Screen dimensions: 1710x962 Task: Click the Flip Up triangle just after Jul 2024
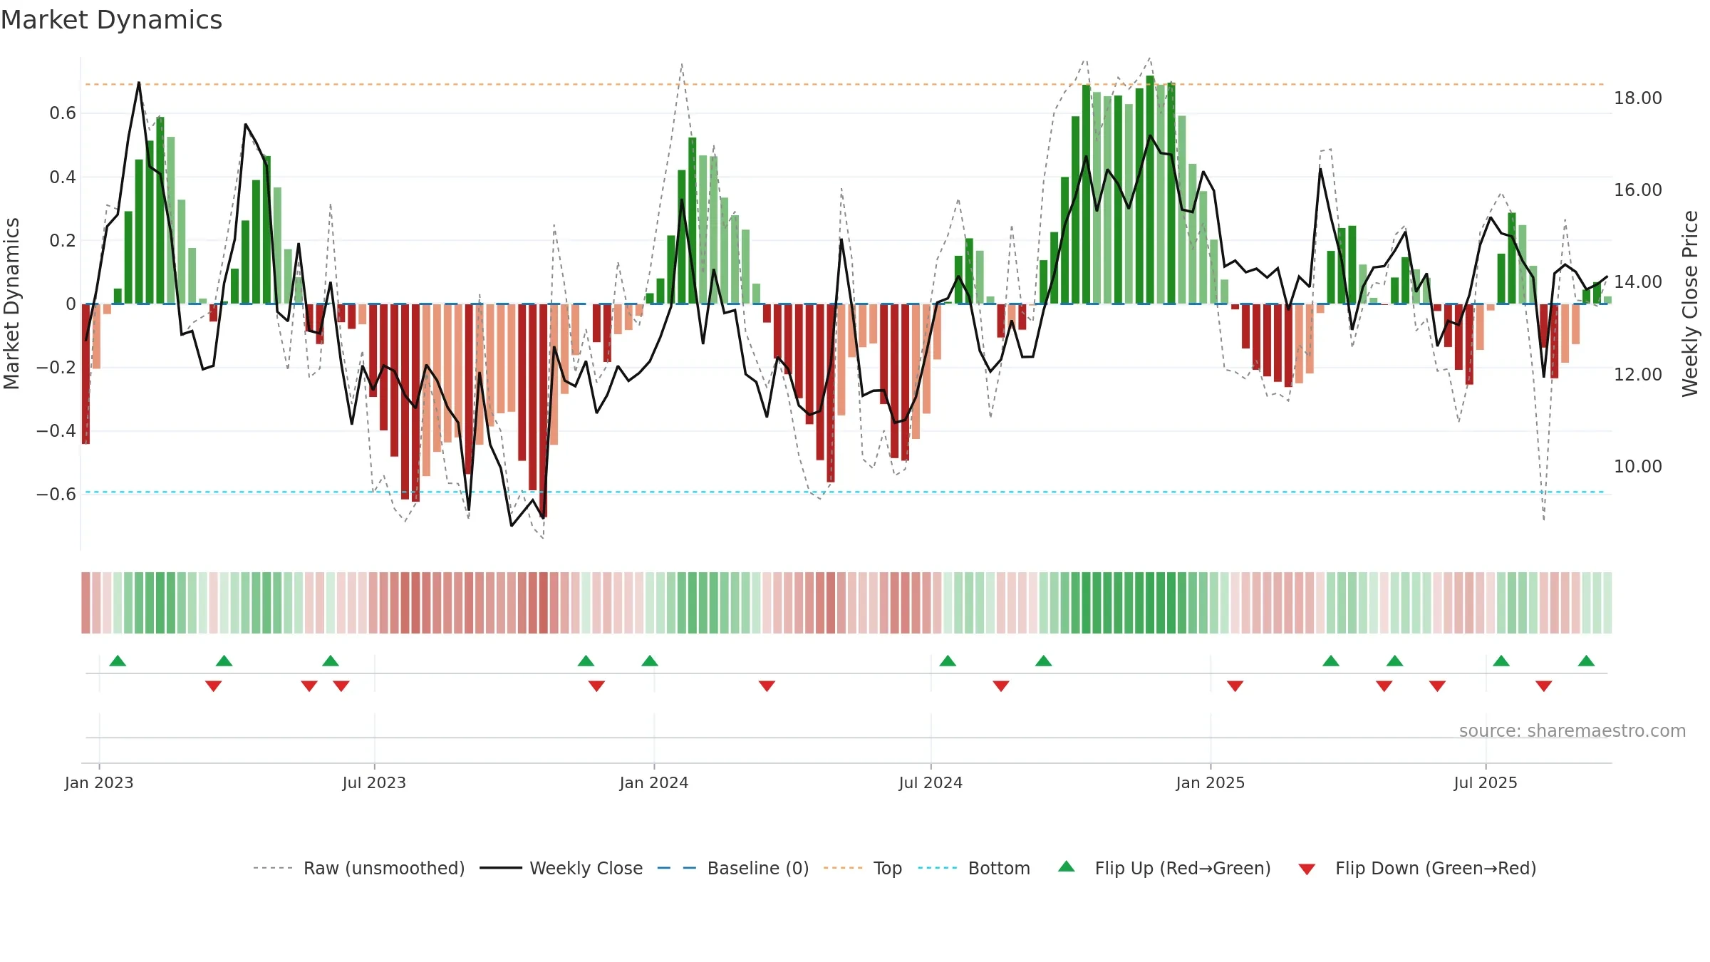948,661
